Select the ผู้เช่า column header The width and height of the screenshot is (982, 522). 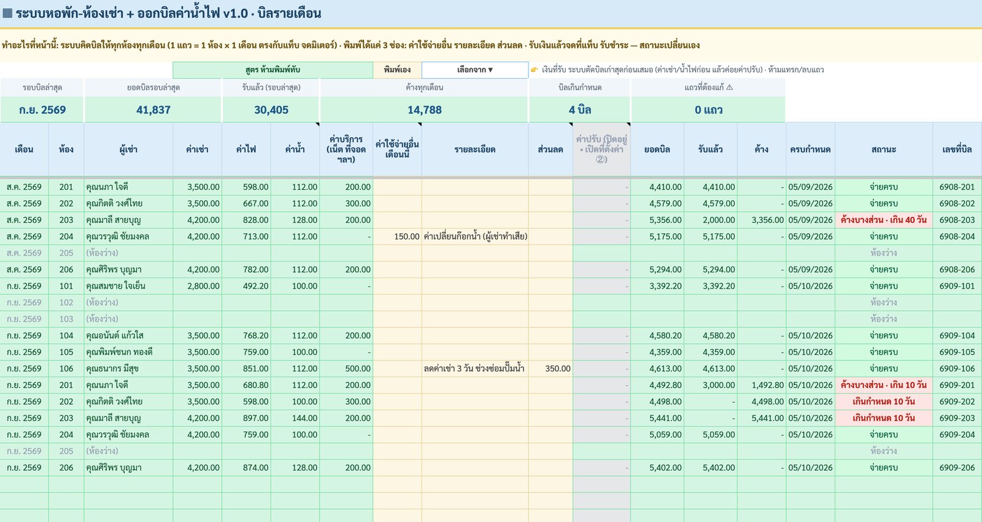pos(128,149)
